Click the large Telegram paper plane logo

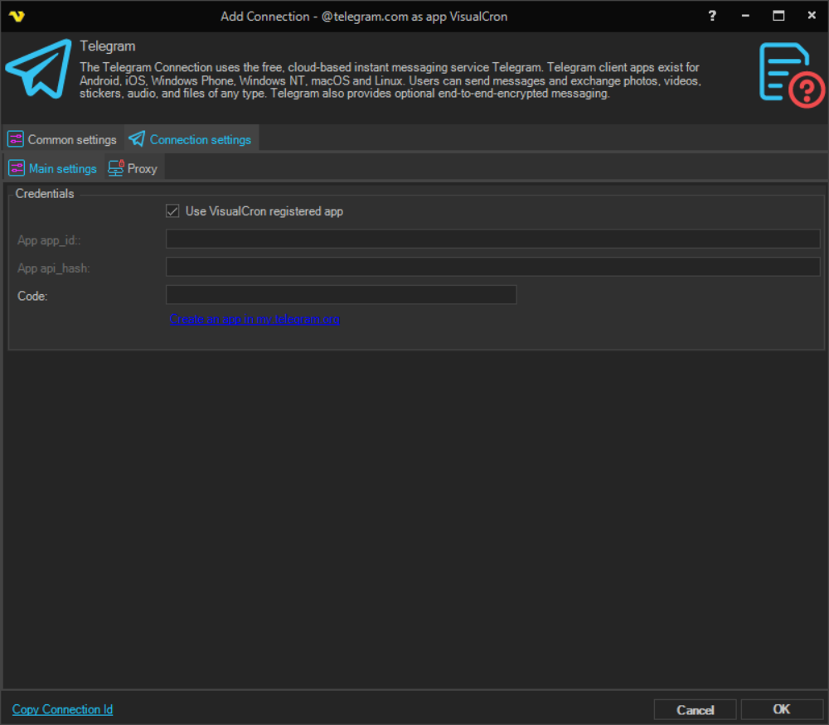click(37, 68)
